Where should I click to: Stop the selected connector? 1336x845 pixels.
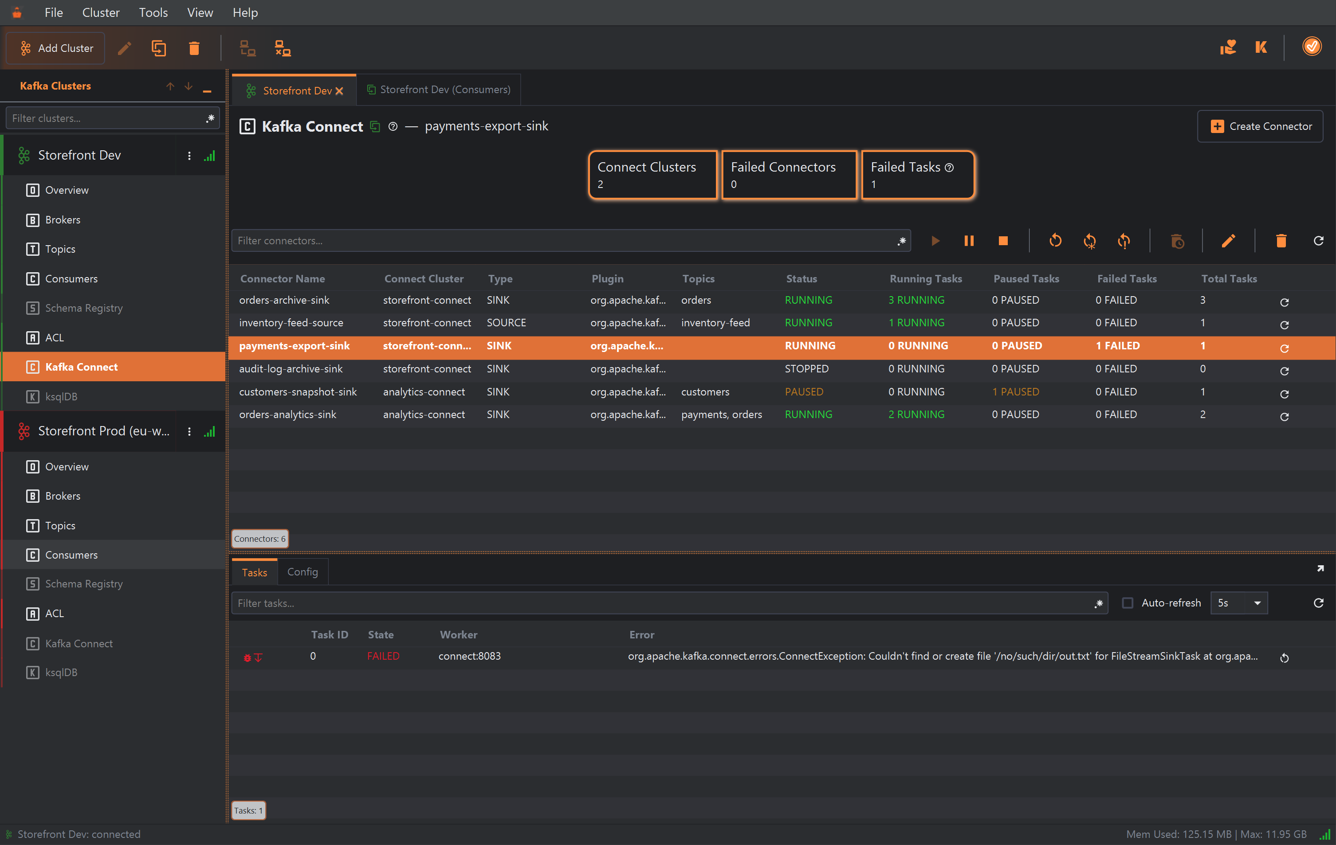(x=1003, y=241)
